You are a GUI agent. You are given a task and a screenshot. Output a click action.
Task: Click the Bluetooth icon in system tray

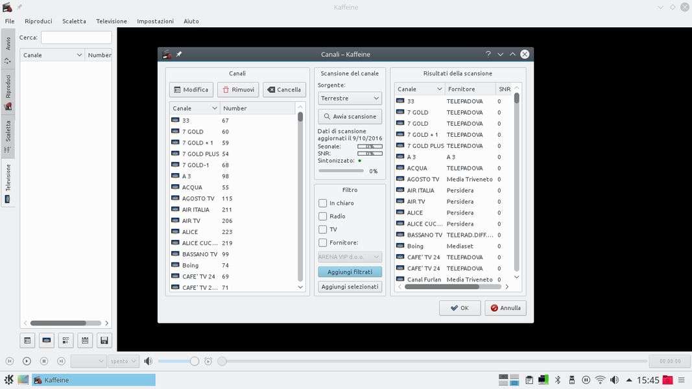point(557,380)
